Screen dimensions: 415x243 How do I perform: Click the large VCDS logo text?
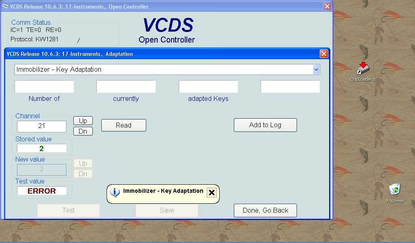coord(168,25)
